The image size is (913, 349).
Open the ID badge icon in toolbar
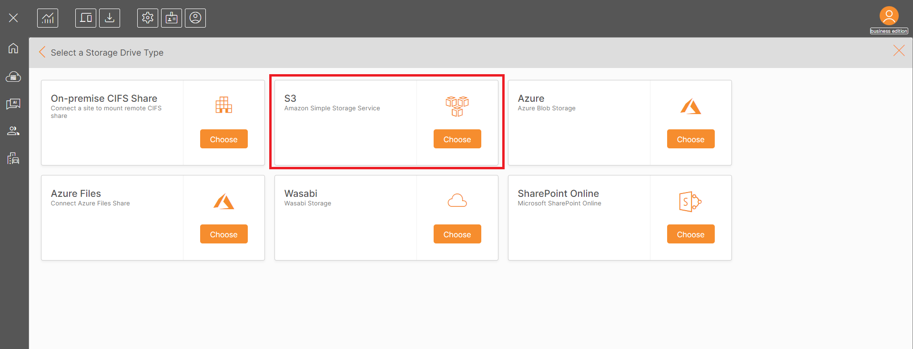[x=172, y=18]
